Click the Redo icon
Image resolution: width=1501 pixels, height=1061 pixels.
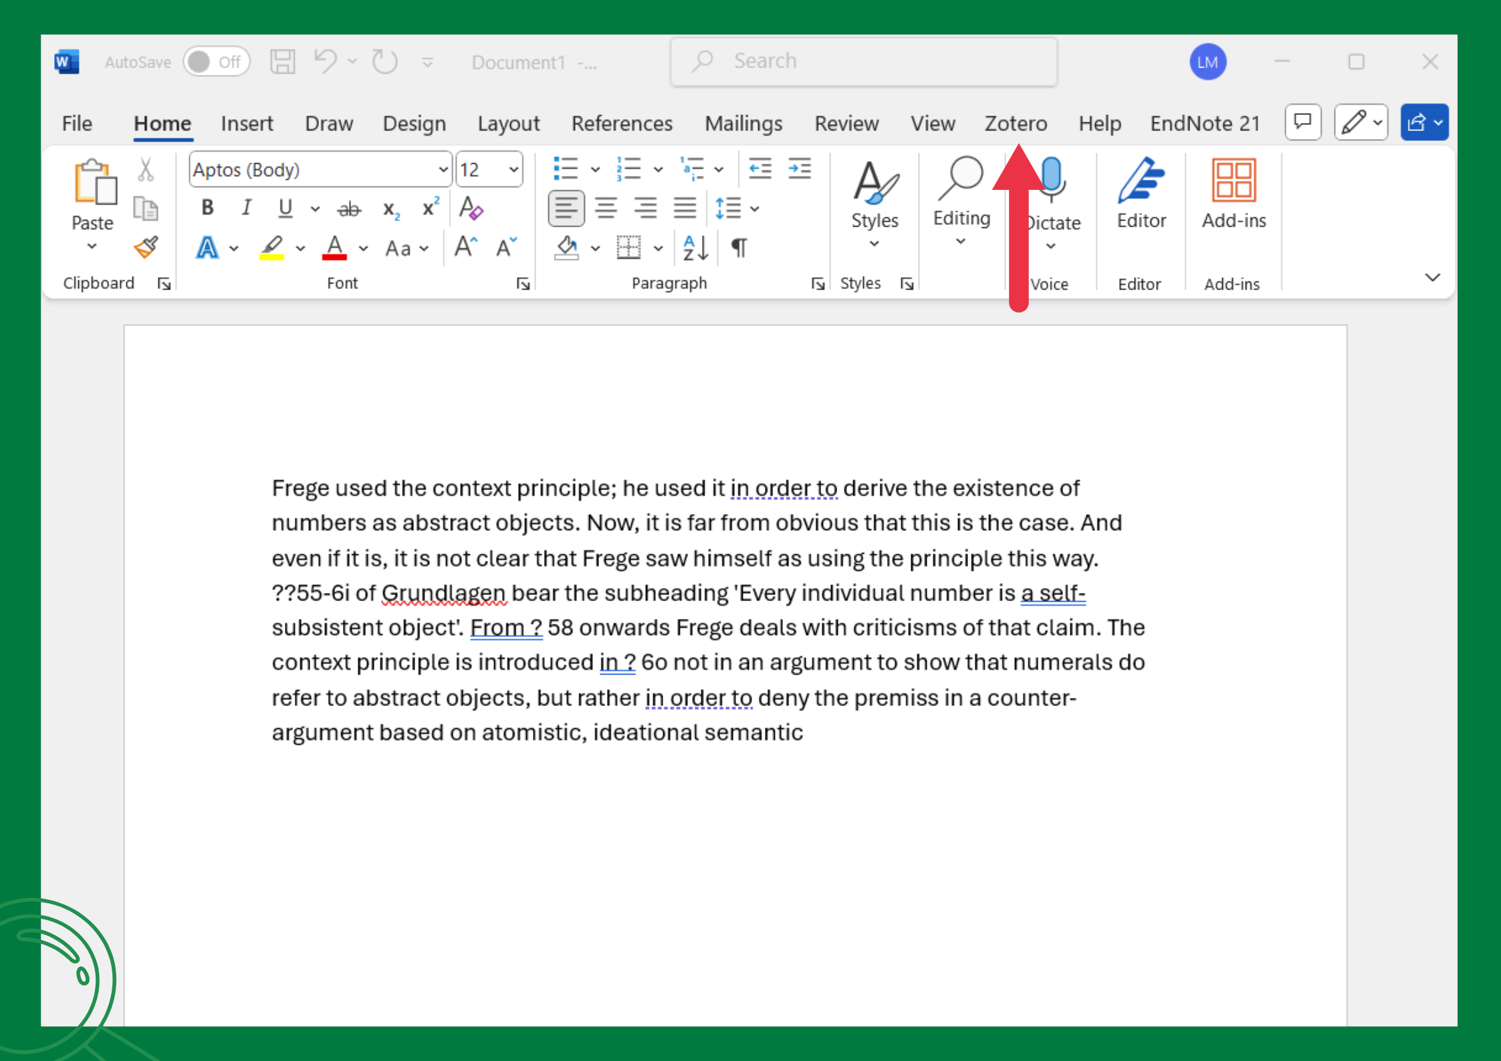coord(384,62)
